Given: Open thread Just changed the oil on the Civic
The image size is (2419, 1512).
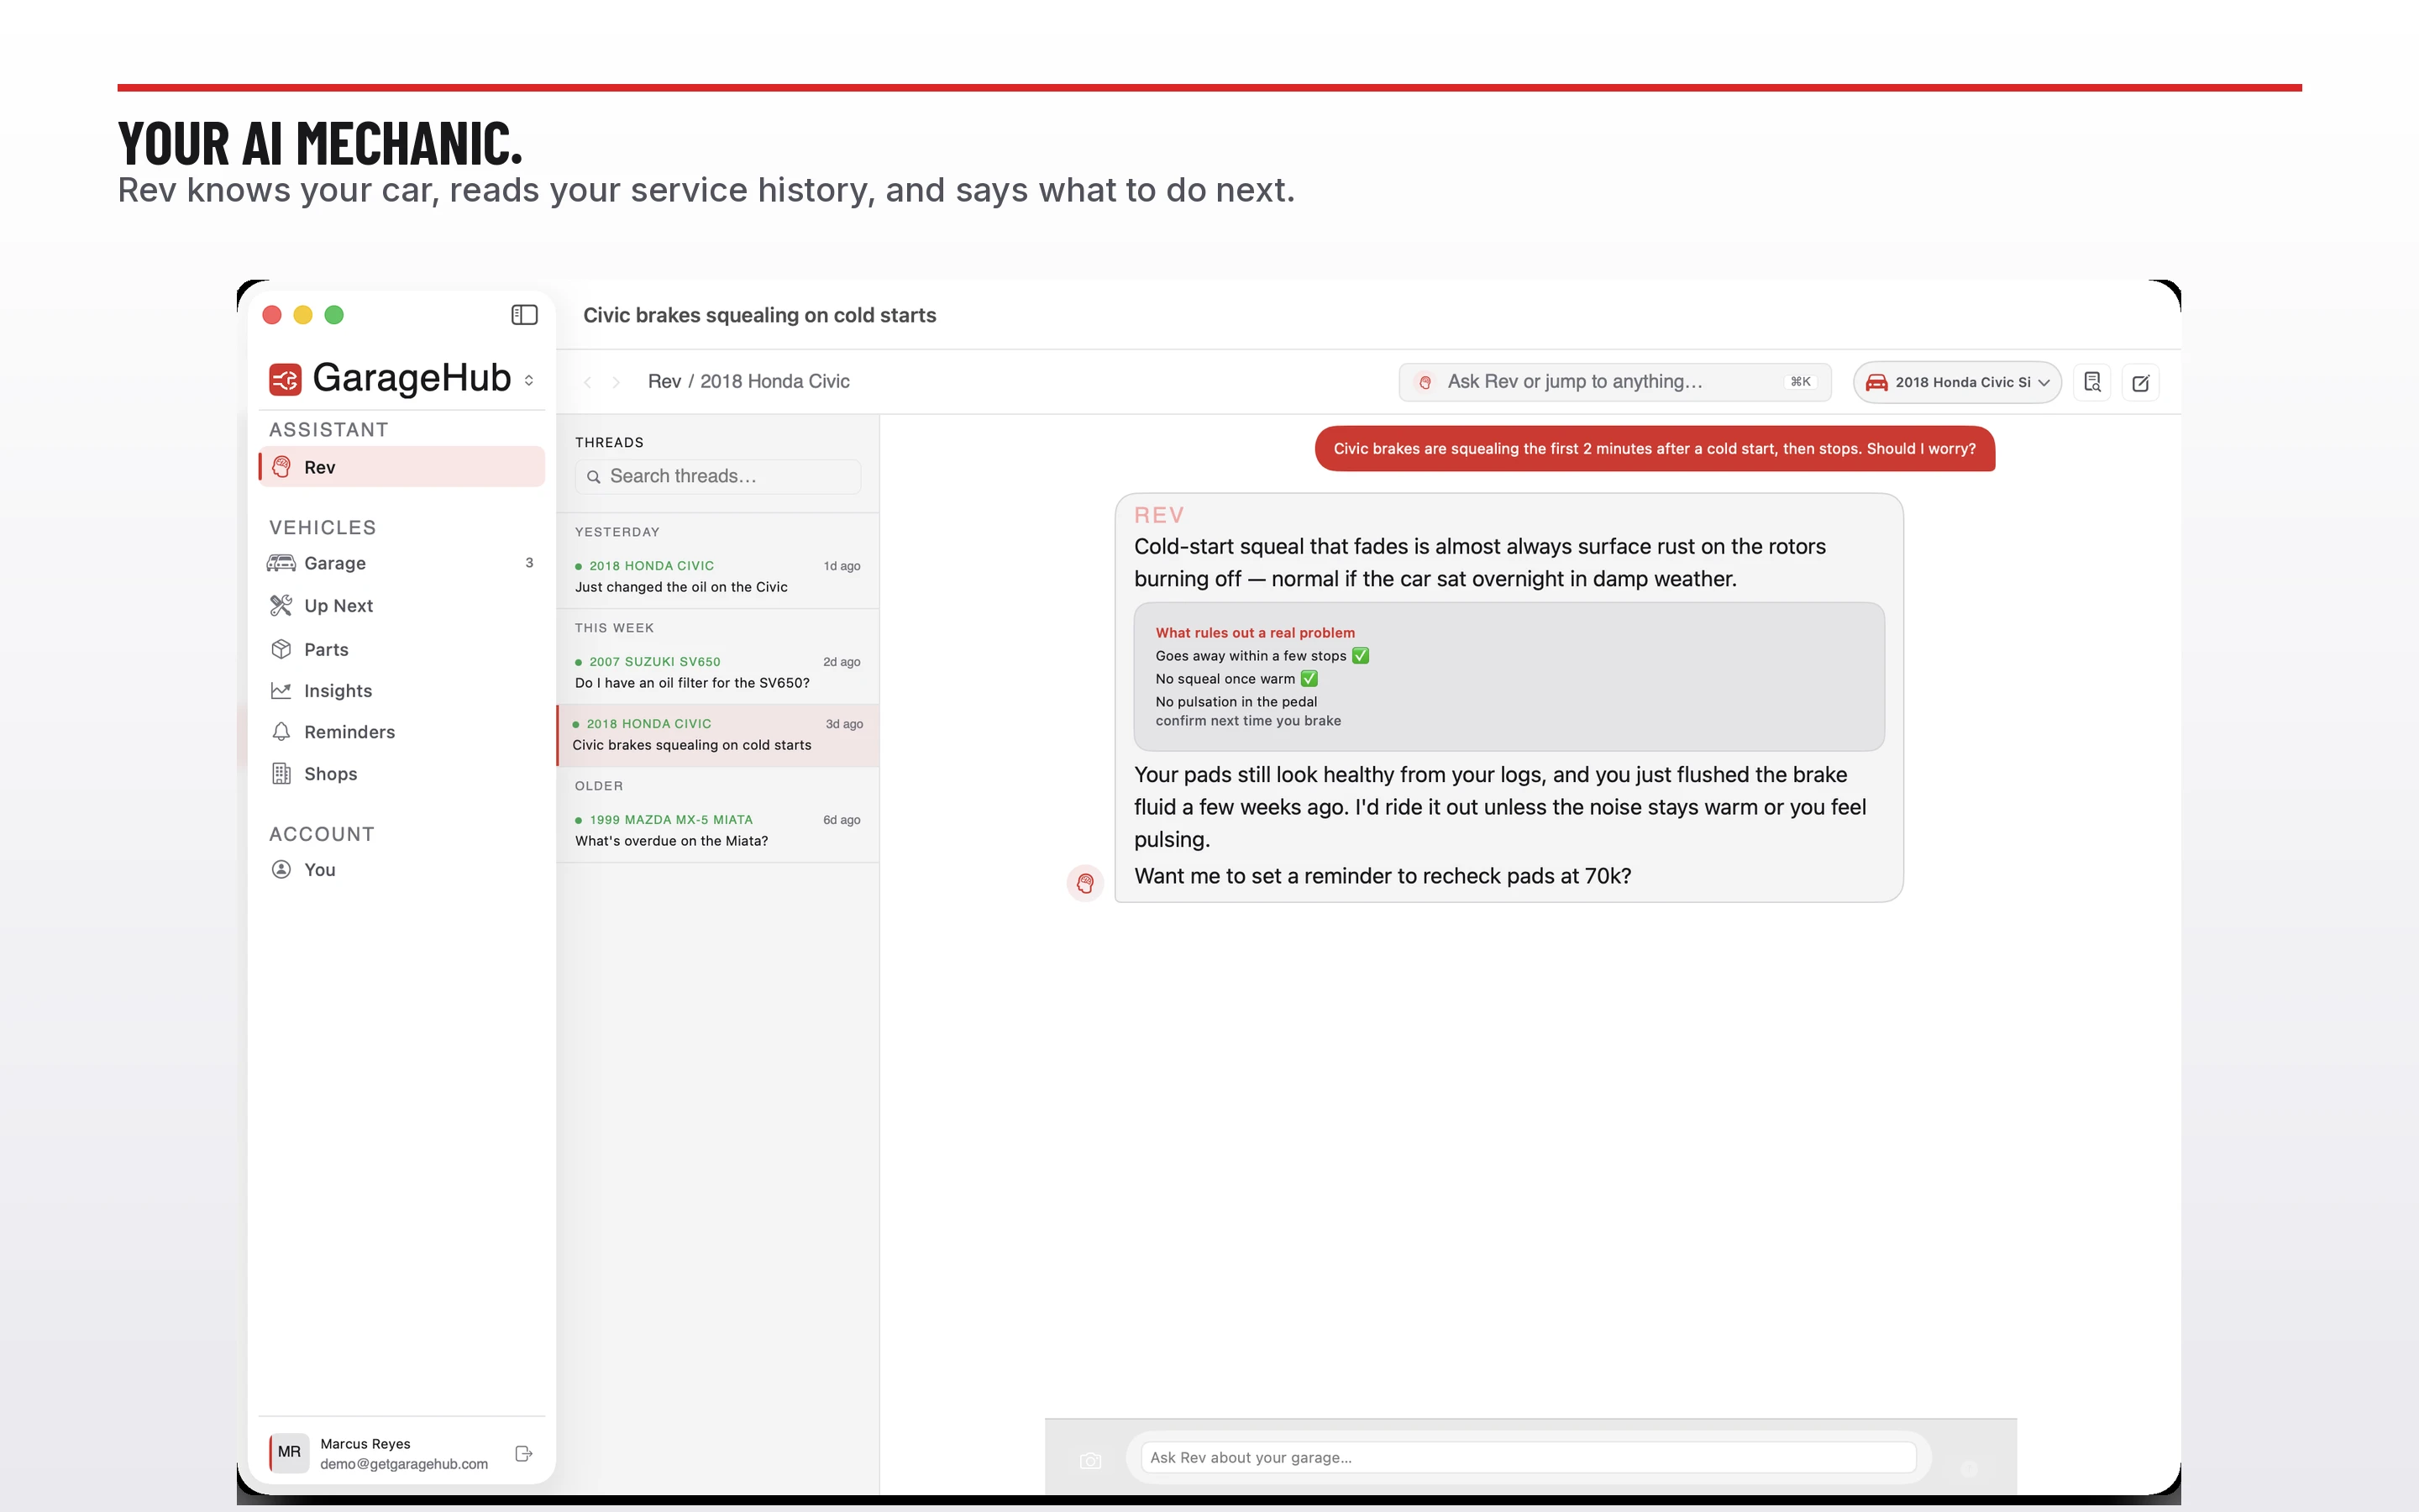Looking at the screenshot, I should (x=717, y=577).
